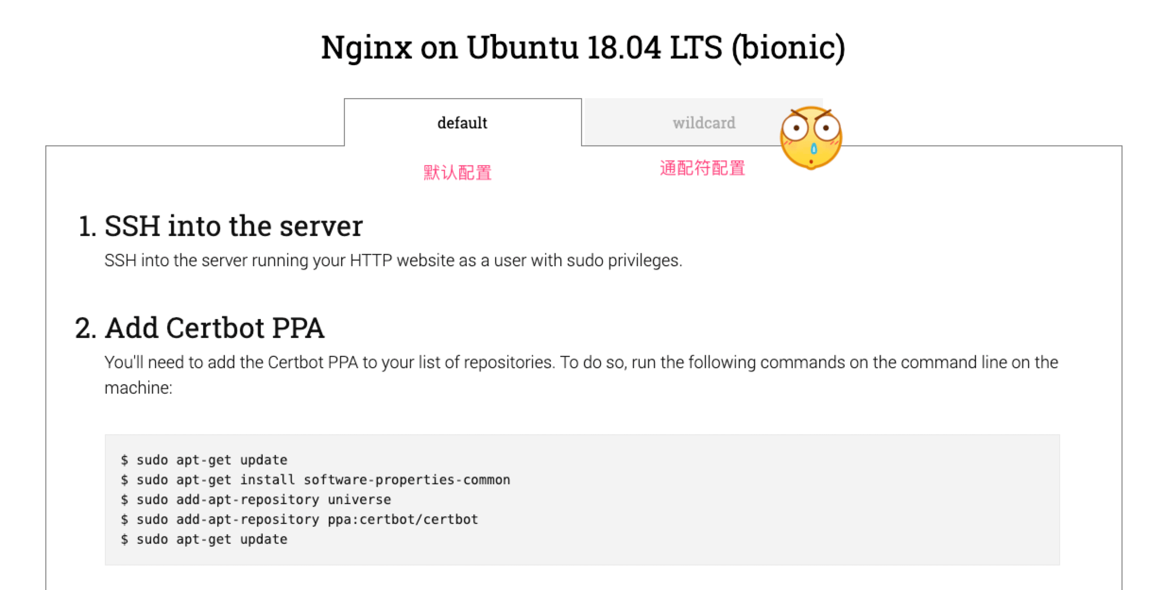Click the install software-properties-common command line

point(323,480)
